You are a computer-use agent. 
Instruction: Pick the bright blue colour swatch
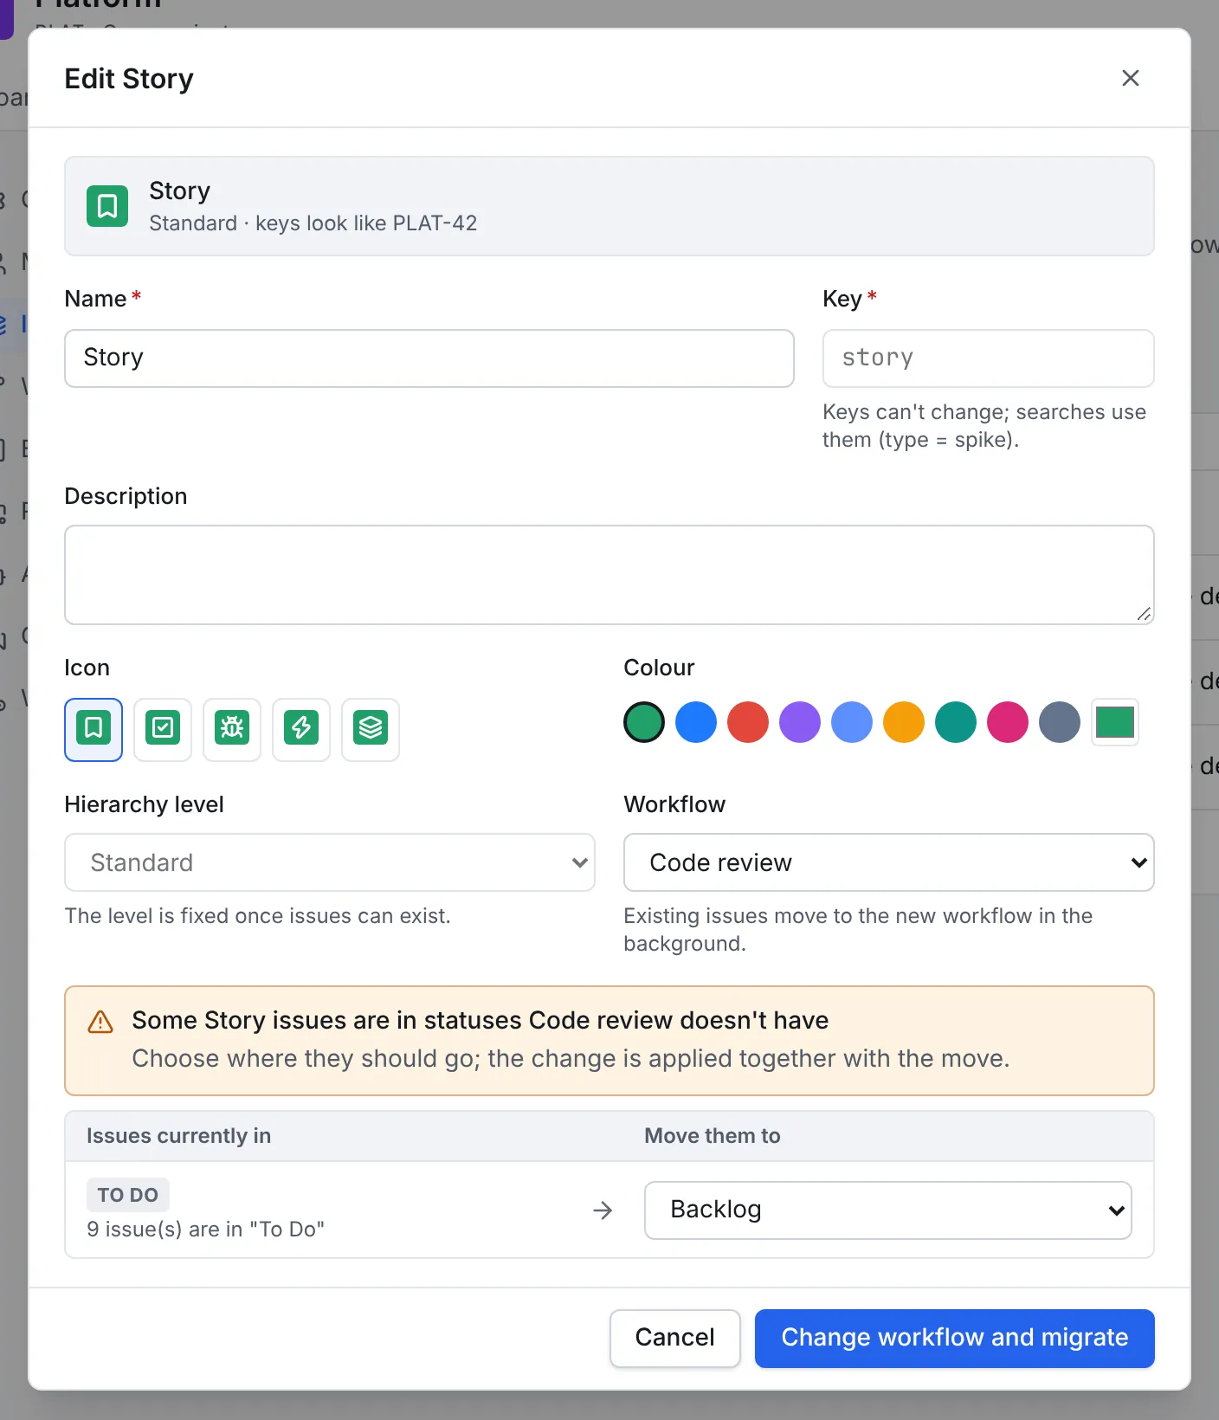pyautogui.click(x=696, y=722)
